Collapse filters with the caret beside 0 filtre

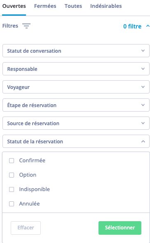[148, 26]
